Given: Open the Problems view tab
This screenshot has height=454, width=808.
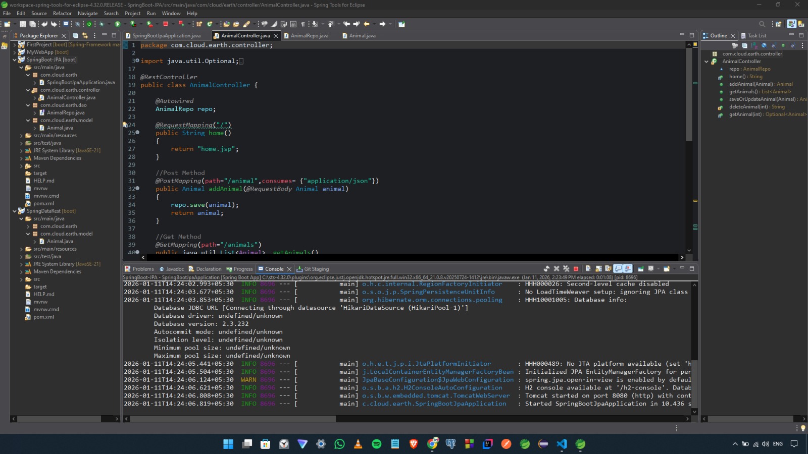Looking at the screenshot, I should (143, 269).
